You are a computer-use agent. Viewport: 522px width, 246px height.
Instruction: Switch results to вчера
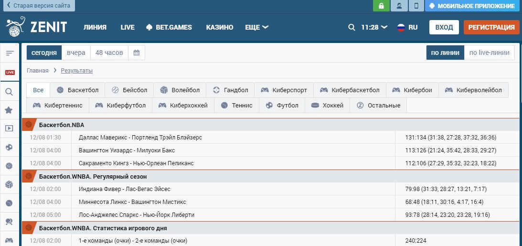click(x=76, y=53)
